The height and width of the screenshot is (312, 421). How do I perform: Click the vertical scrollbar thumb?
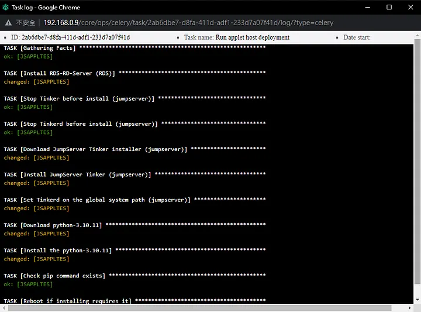[x=417, y=162]
